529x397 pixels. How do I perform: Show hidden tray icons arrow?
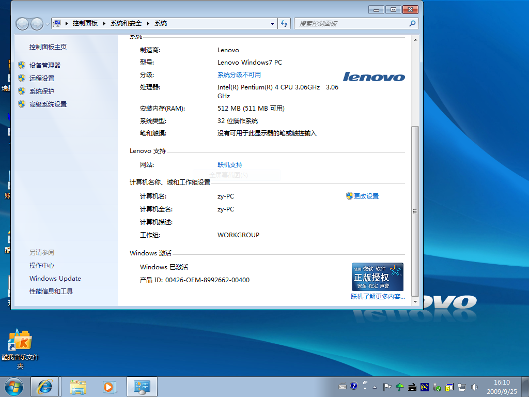375,387
